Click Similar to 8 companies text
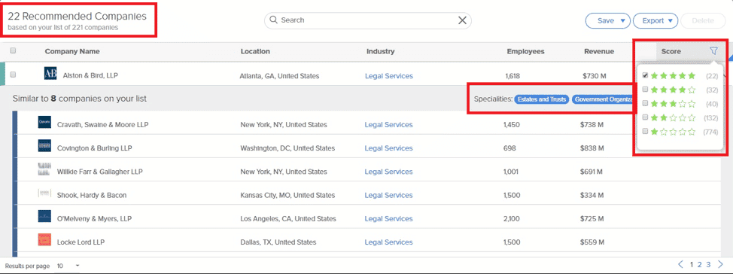The width and height of the screenshot is (733, 274). (80, 99)
